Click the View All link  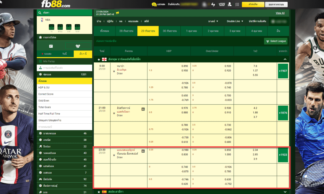pyautogui.click(x=280, y=13)
